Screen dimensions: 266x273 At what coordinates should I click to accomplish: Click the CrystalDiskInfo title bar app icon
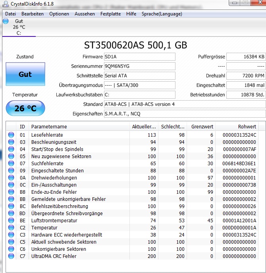point(6,4)
